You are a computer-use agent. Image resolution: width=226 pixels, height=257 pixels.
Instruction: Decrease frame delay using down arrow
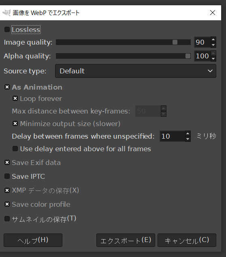[188, 139]
